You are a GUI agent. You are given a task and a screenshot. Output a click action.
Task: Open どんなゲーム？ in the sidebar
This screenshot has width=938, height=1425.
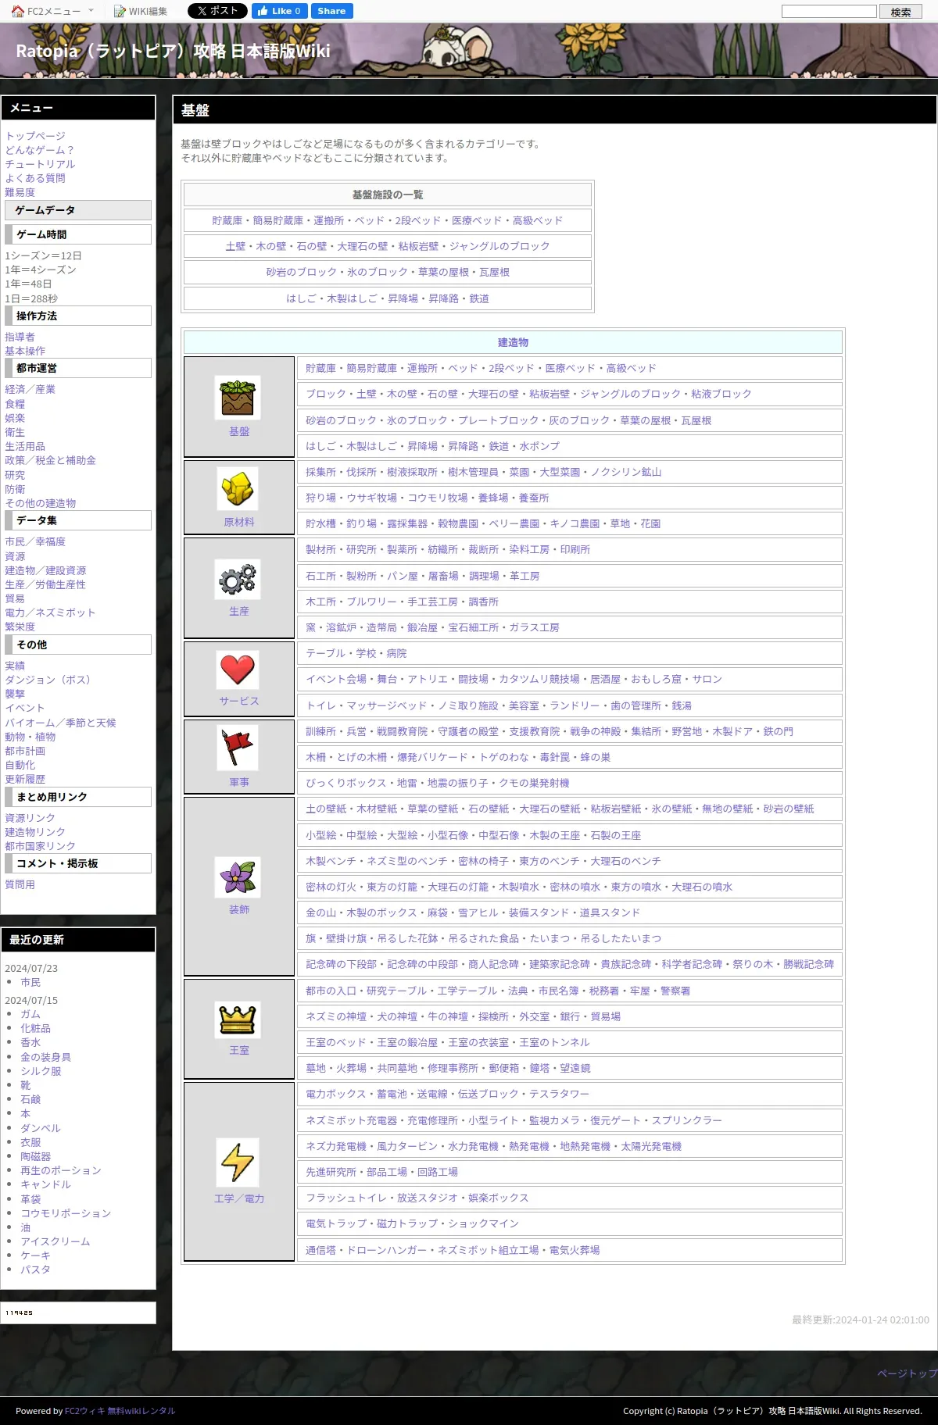(40, 150)
